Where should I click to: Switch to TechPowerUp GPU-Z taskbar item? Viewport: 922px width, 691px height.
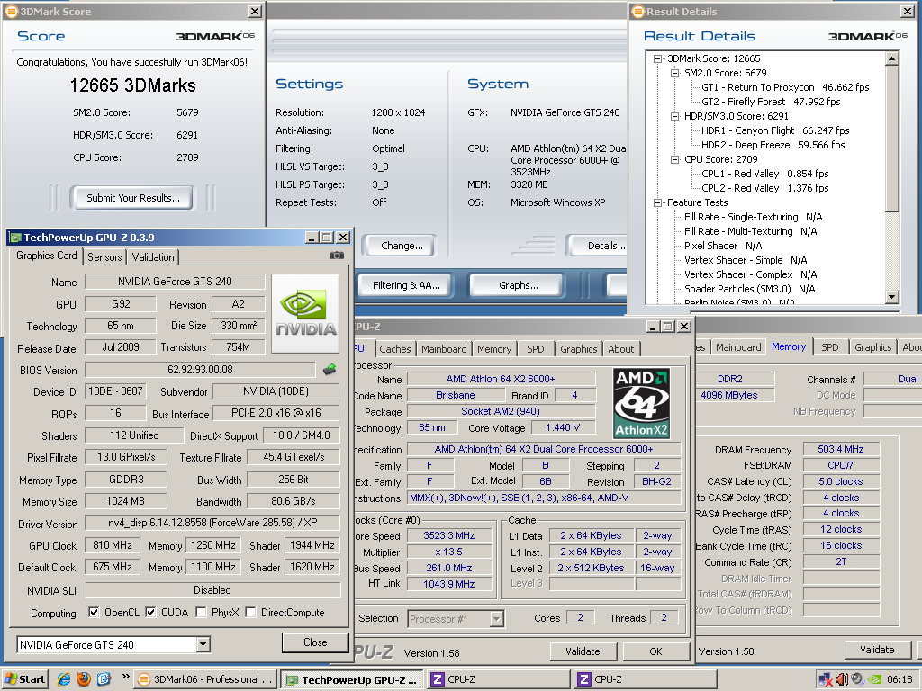[x=352, y=680]
